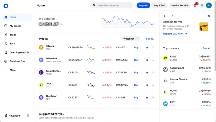Click the Search for an asset field

tap(112, 5)
